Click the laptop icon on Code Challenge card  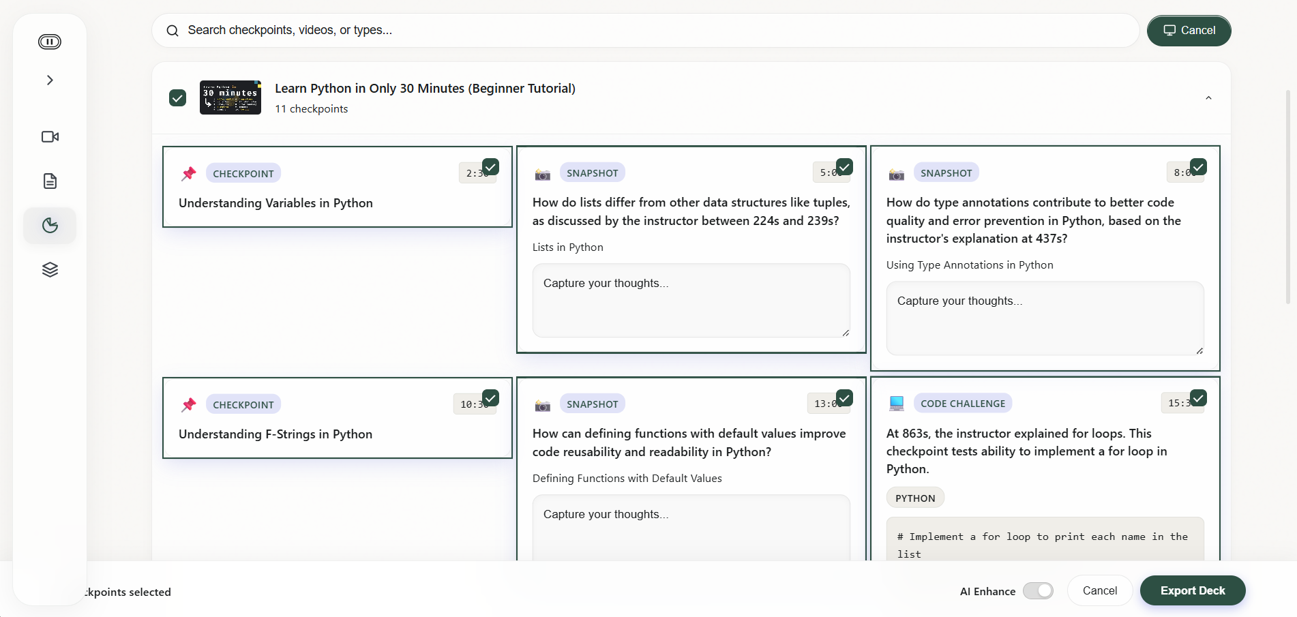tap(896, 404)
